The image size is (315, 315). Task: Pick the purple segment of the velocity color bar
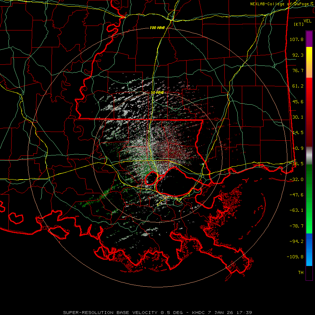[x=309, y=39]
